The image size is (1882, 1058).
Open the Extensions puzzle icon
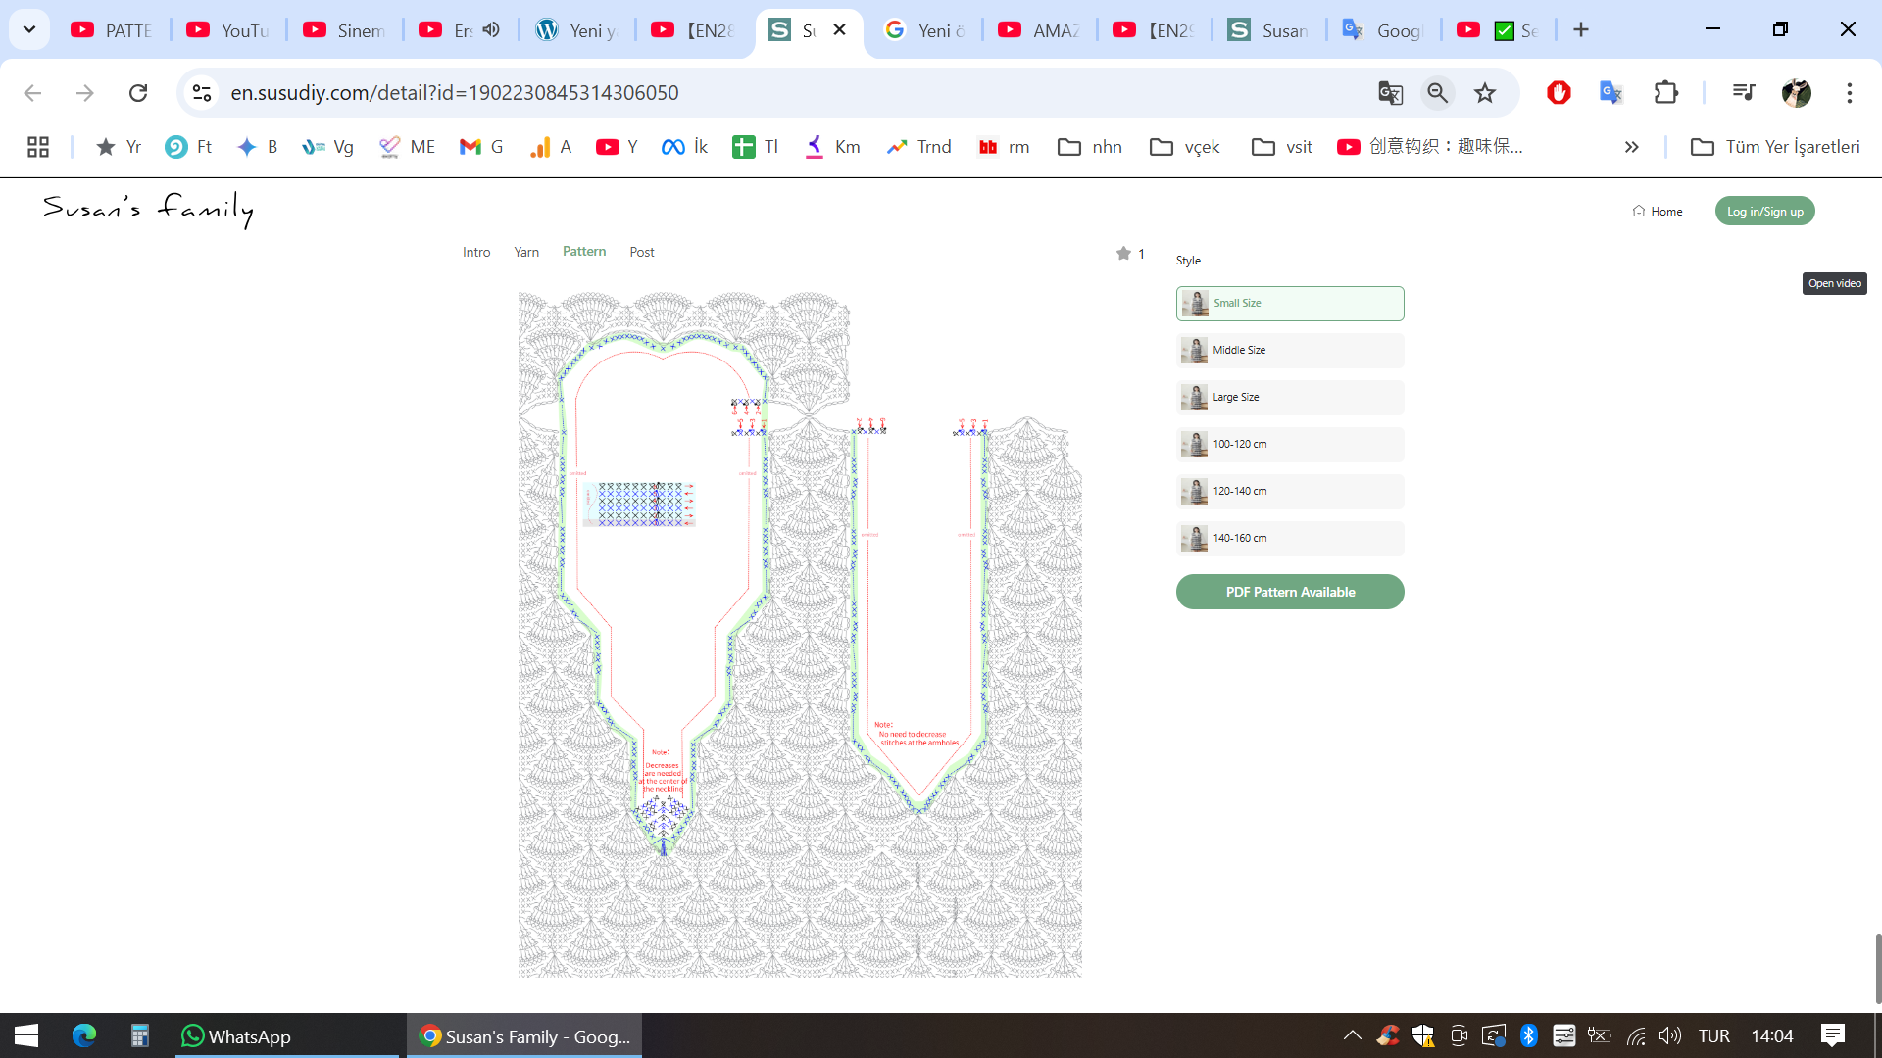point(1665,93)
